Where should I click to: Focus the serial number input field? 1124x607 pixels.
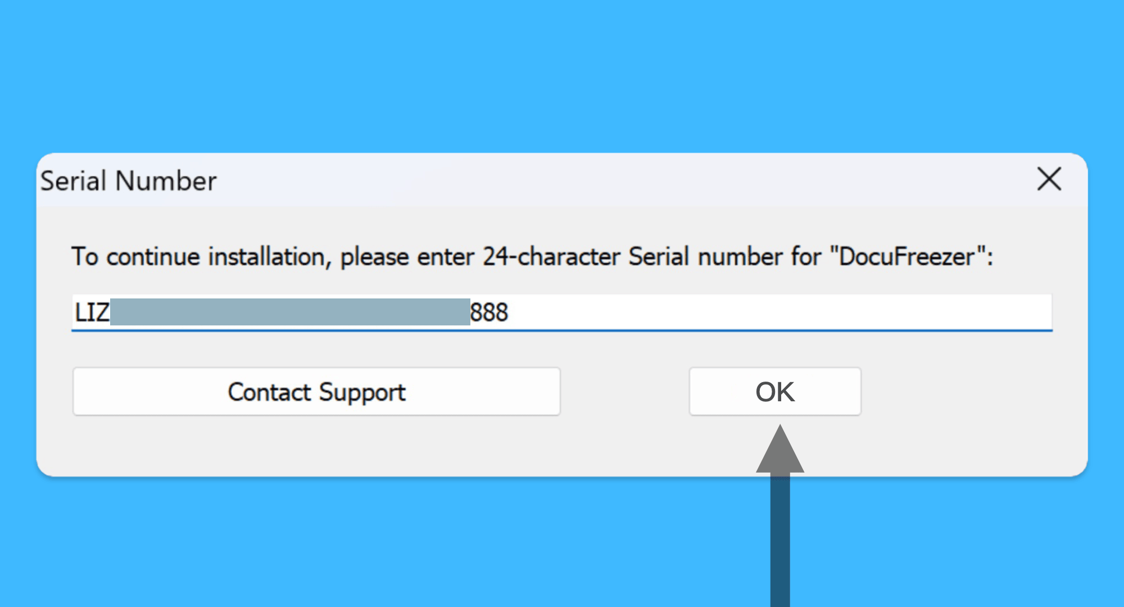click(x=731, y=312)
